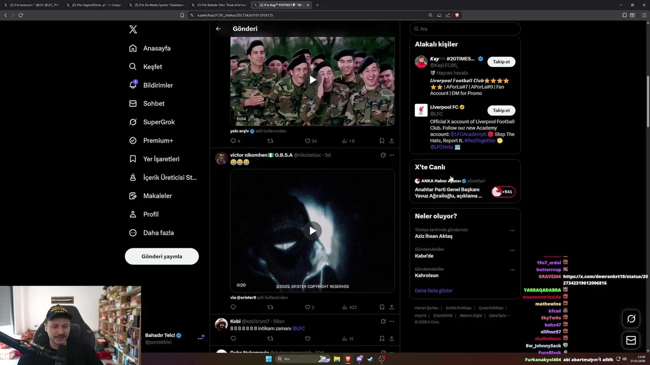Image resolution: width=650 pixels, height=365 pixels.
Task: Open more options on Kobi's post
Action: pyautogui.click(x=392, y=321)
